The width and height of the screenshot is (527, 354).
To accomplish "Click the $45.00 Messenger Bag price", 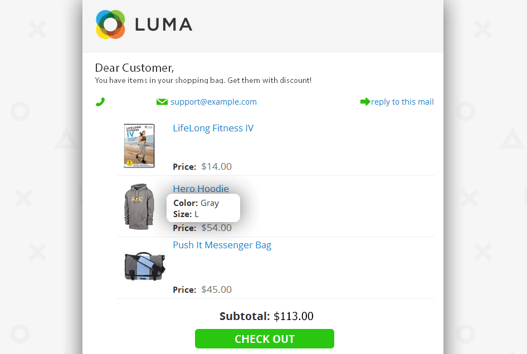I will pyautogui.click(x=217, y=289).
